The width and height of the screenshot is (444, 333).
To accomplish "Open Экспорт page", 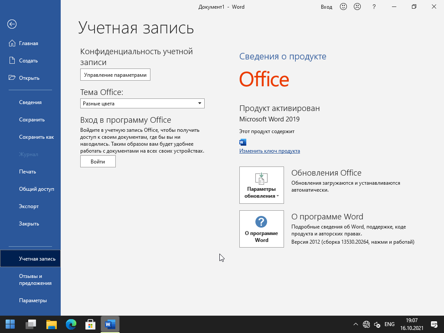I will [30, 206].
